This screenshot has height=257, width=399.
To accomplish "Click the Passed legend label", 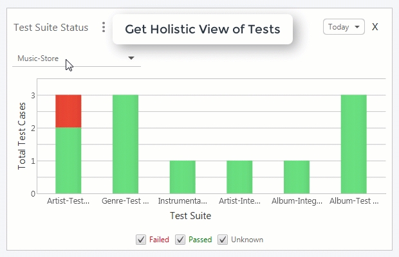I will (x=199, y=240).
